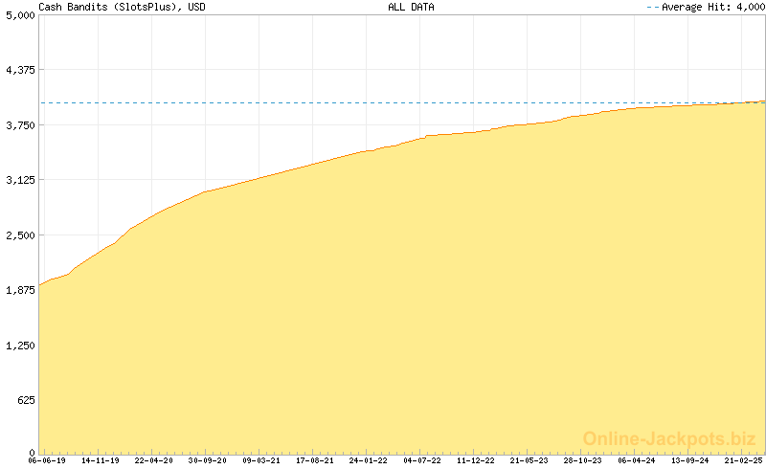The width and height of the screenshot is (766, 469).
Task: Click the 625 y-axis label
Action: pos(23,400)
